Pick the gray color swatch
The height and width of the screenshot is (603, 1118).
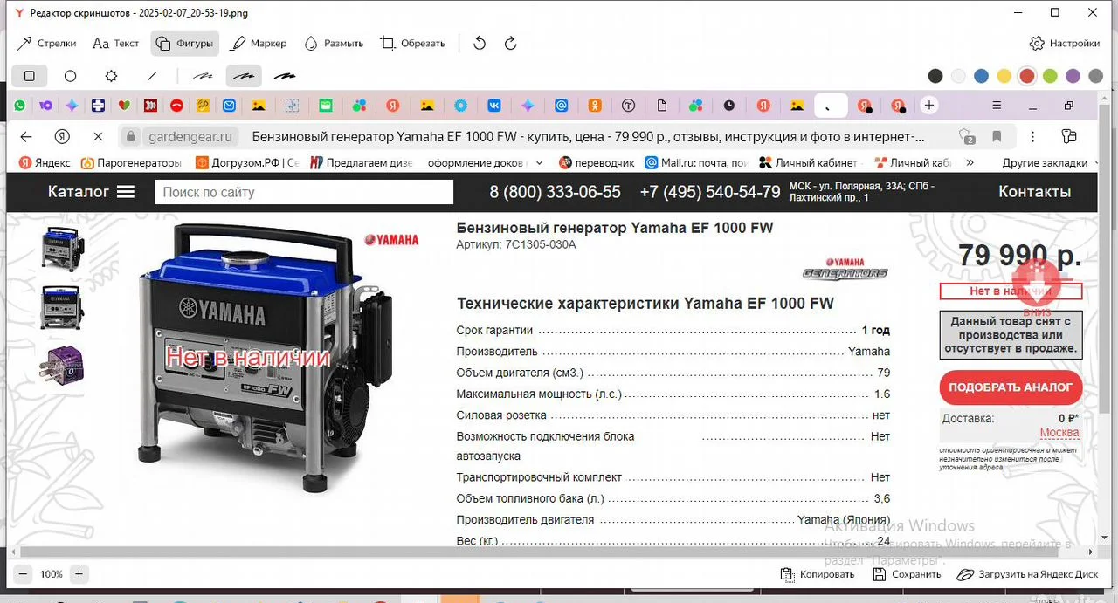click(1095, 76)
